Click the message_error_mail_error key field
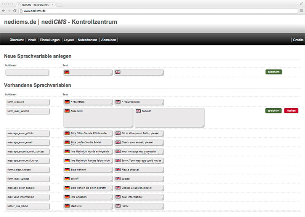This screenshot has width=305, height=217. (x=27, y=161)
